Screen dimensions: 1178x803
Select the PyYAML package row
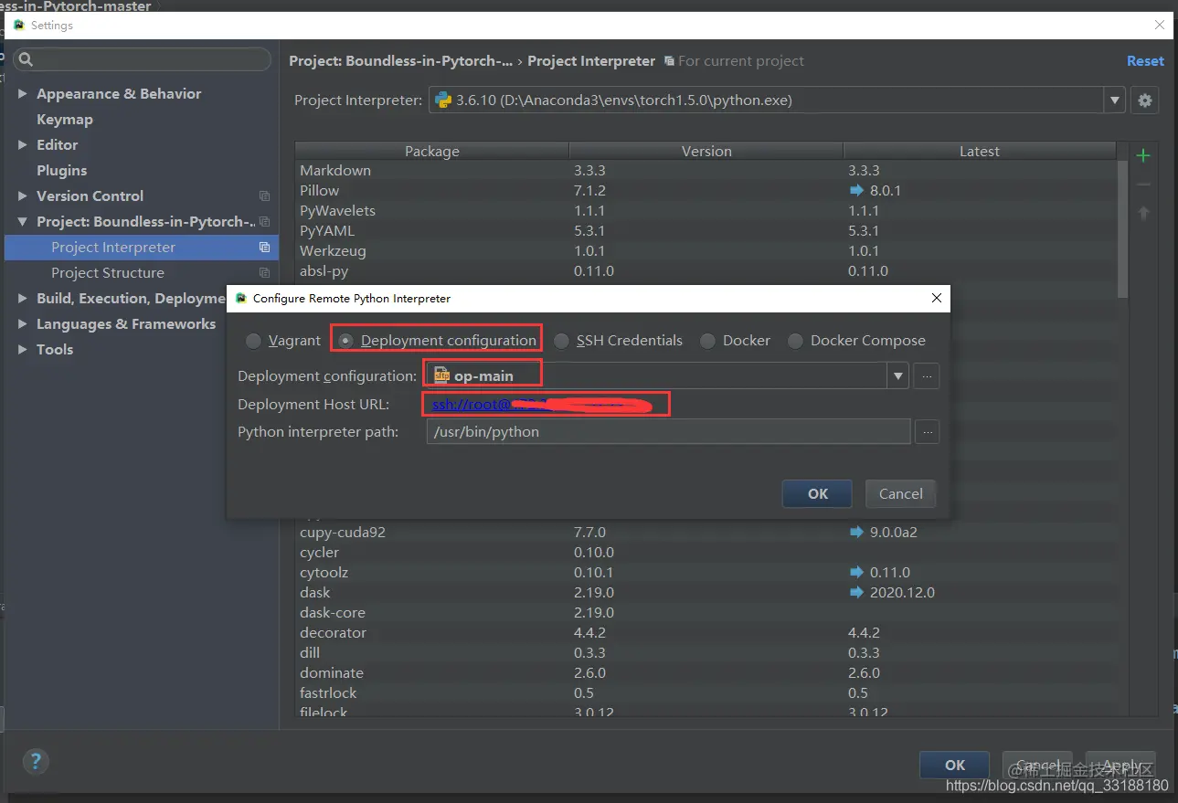(706, 230)
